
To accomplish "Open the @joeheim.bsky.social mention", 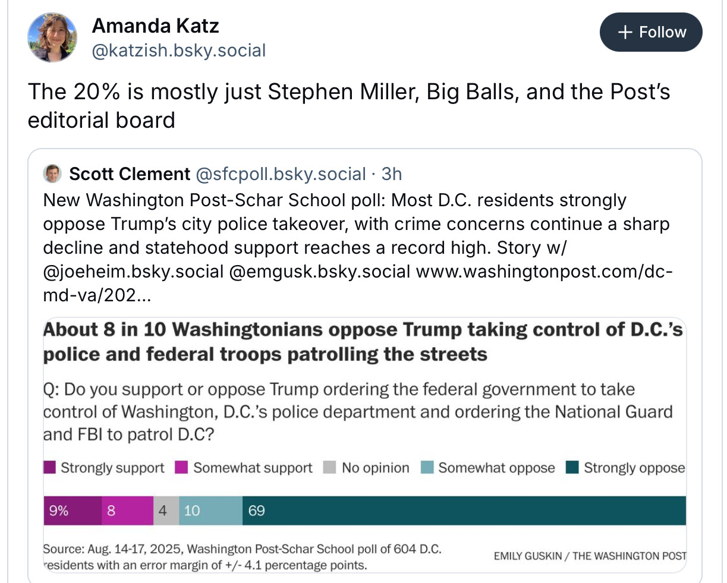I will 133,272.
